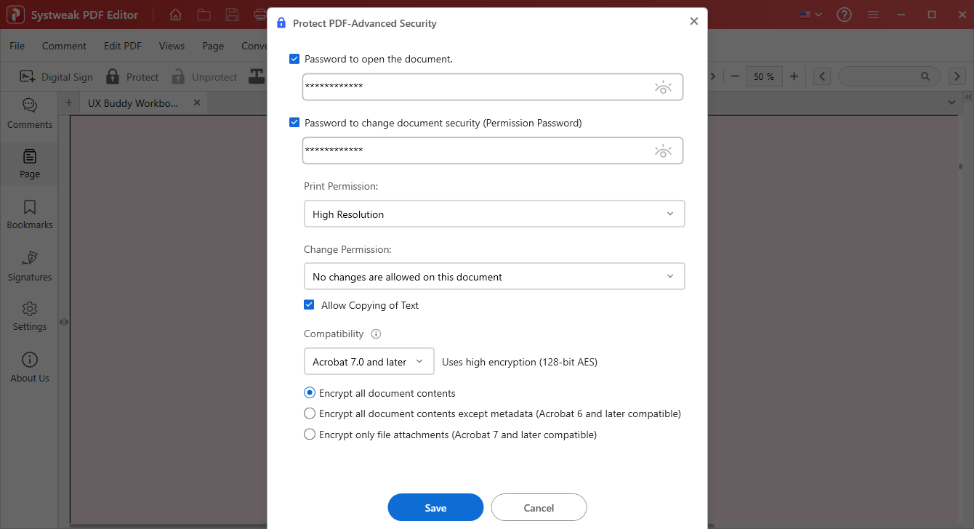The width and height of the screenshot is (974, 529).
Task: Open Settings from the sidebar
Action: 29,315
